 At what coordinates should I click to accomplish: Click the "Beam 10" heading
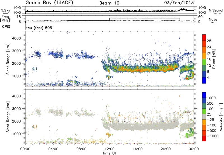[x=109, y=3]
